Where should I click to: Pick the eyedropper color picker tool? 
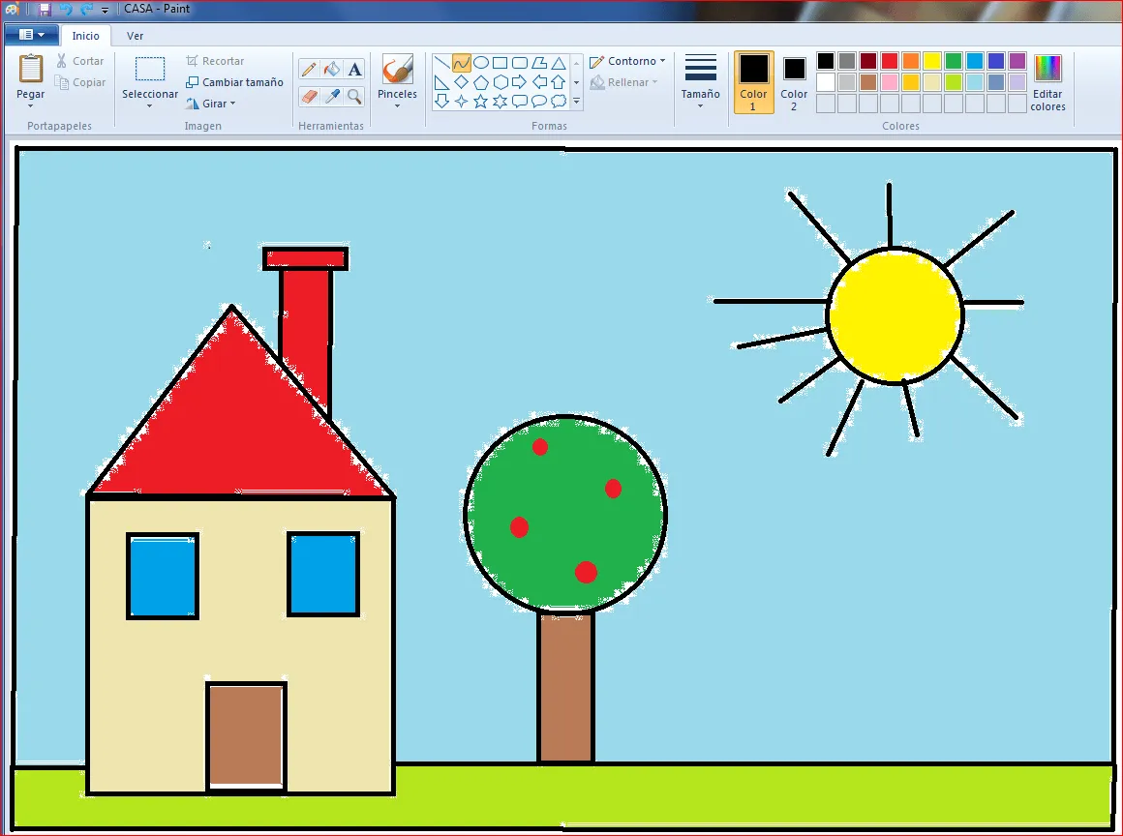(333, 96)
